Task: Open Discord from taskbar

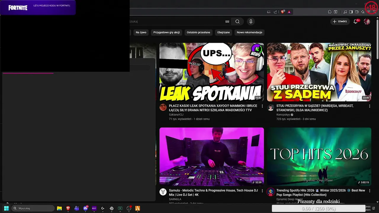Action: pos(86,208)
